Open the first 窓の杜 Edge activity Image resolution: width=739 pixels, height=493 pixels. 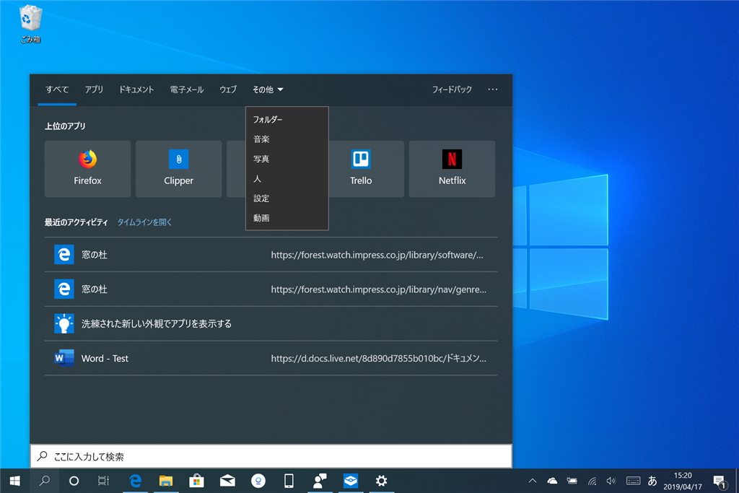(x=271, y=255)
